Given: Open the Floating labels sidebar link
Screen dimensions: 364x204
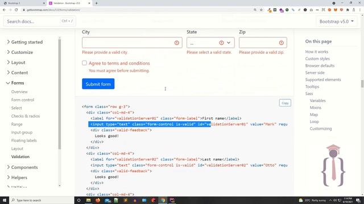Looking at the screenshot, I should pos(24,141).
